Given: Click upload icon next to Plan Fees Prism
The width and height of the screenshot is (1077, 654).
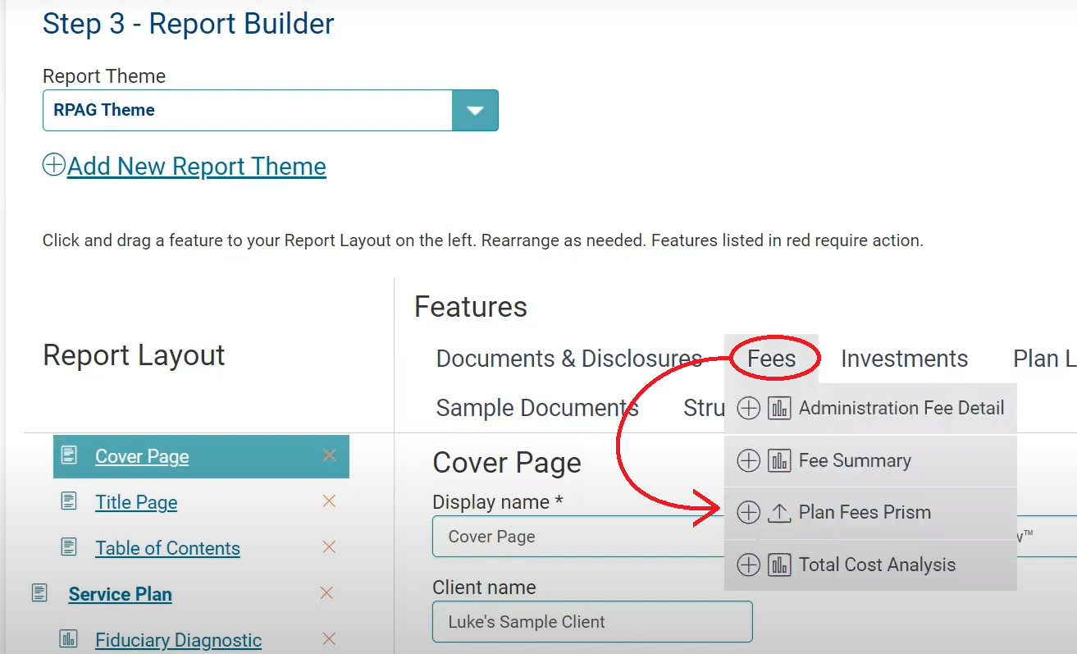Looking at the screenshot, I should tap(779, 513).
